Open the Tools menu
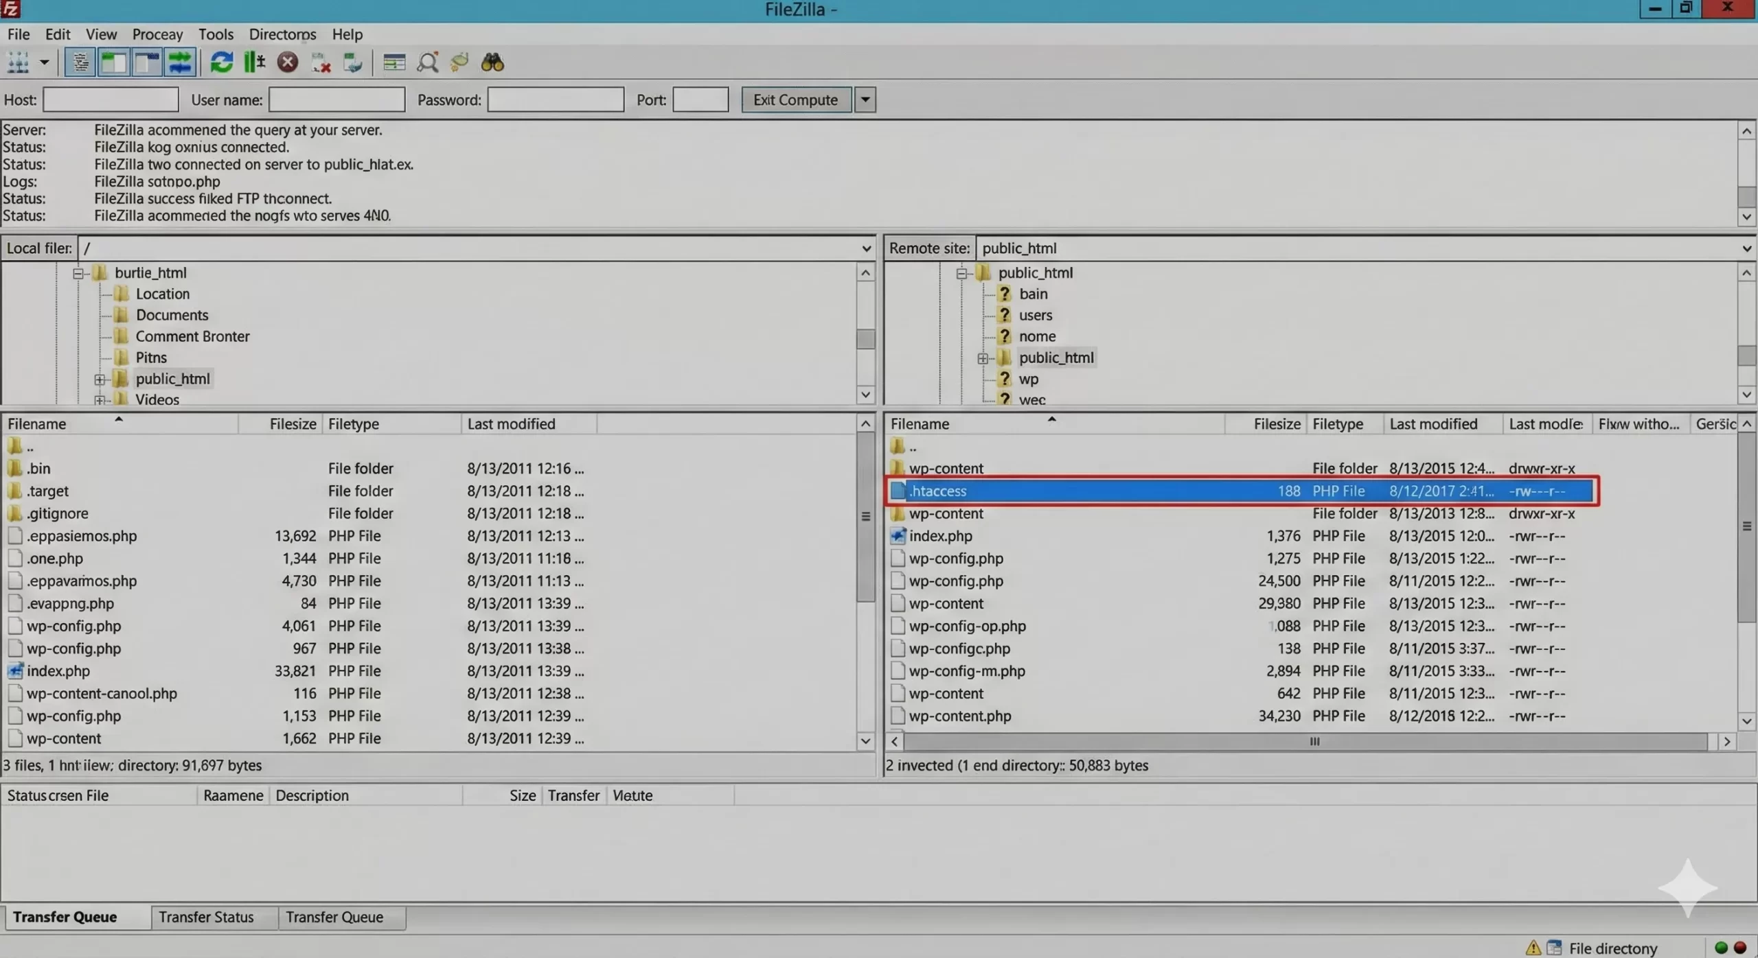 click(x=216, y=34)
